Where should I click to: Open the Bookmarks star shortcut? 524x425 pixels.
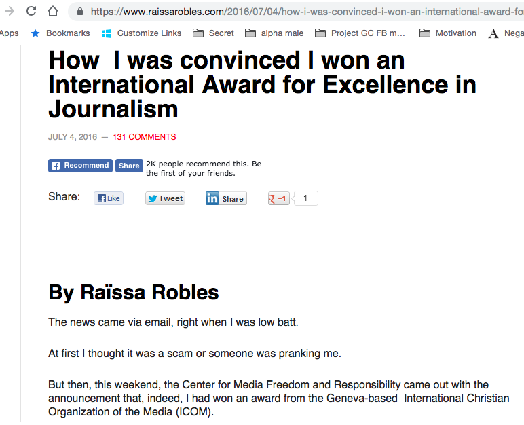tap(60, 33)
